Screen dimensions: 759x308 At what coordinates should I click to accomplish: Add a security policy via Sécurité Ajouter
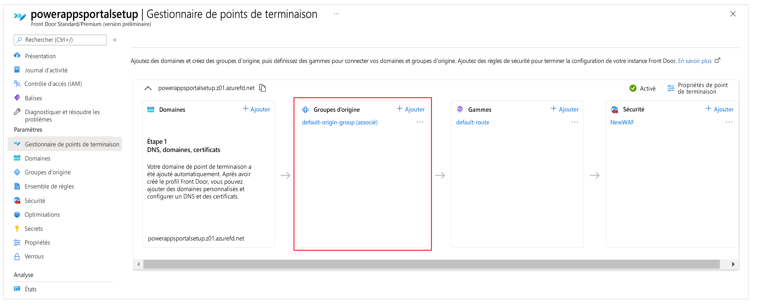[720, 109]
